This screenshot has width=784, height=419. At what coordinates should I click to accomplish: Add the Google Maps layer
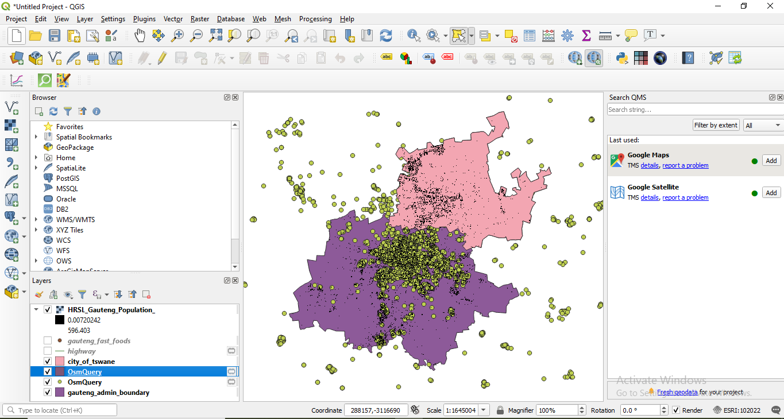[771, 161]
